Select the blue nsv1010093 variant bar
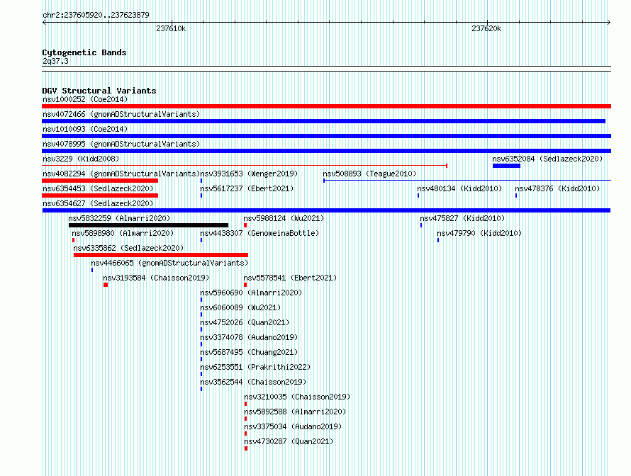The width and height of the screenshot is (631, 476). point(326,136)
